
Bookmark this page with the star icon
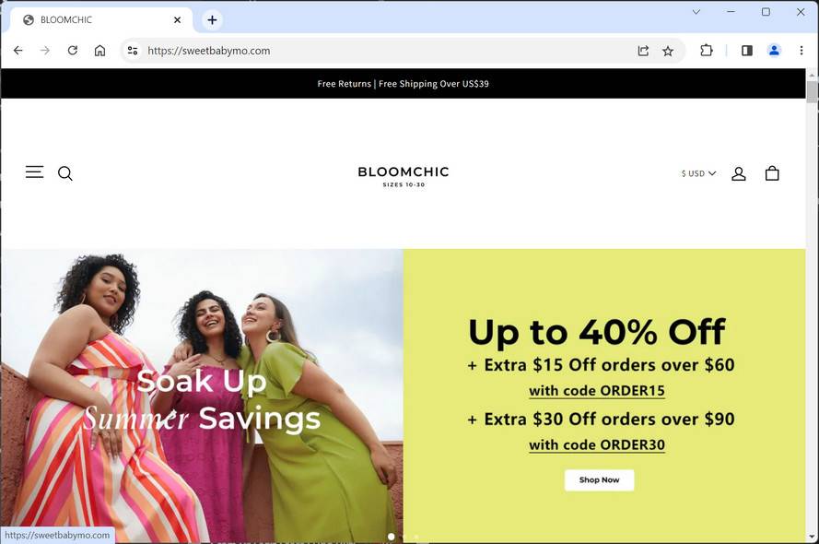point(668,51)
